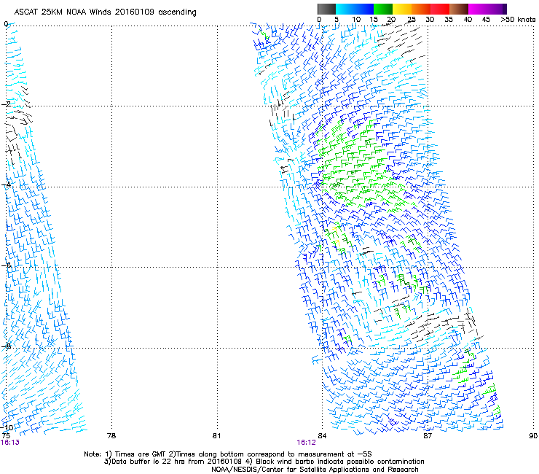Pick the magenta 40–45 knots color segment
This screenshot has width=539, height=474.
pyautogui.click(x=478, y=9)
